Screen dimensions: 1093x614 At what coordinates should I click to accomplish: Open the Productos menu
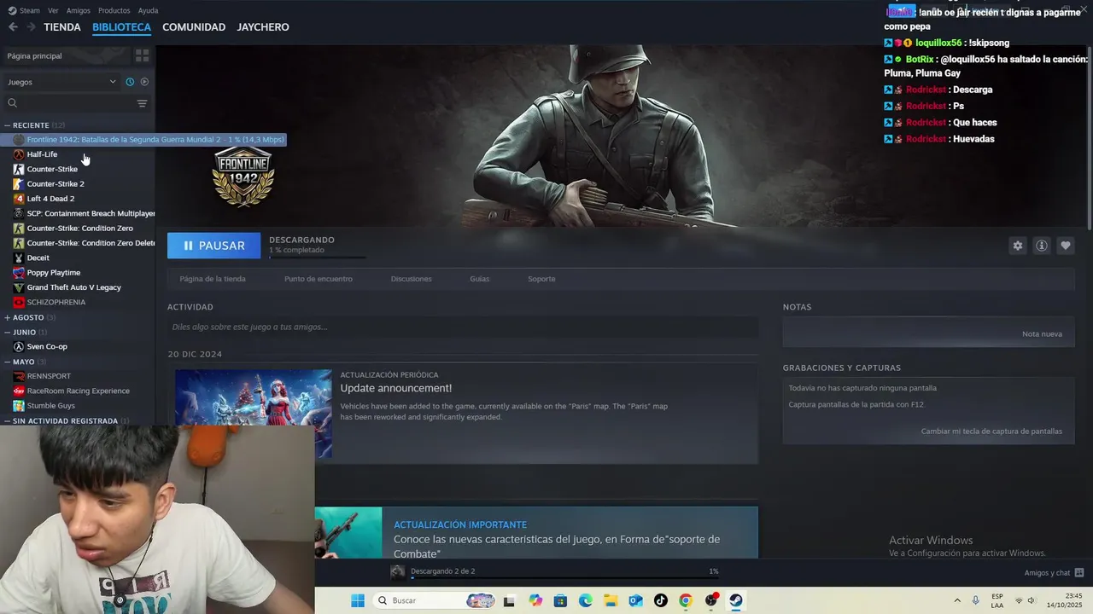click(x=114, y=10)
